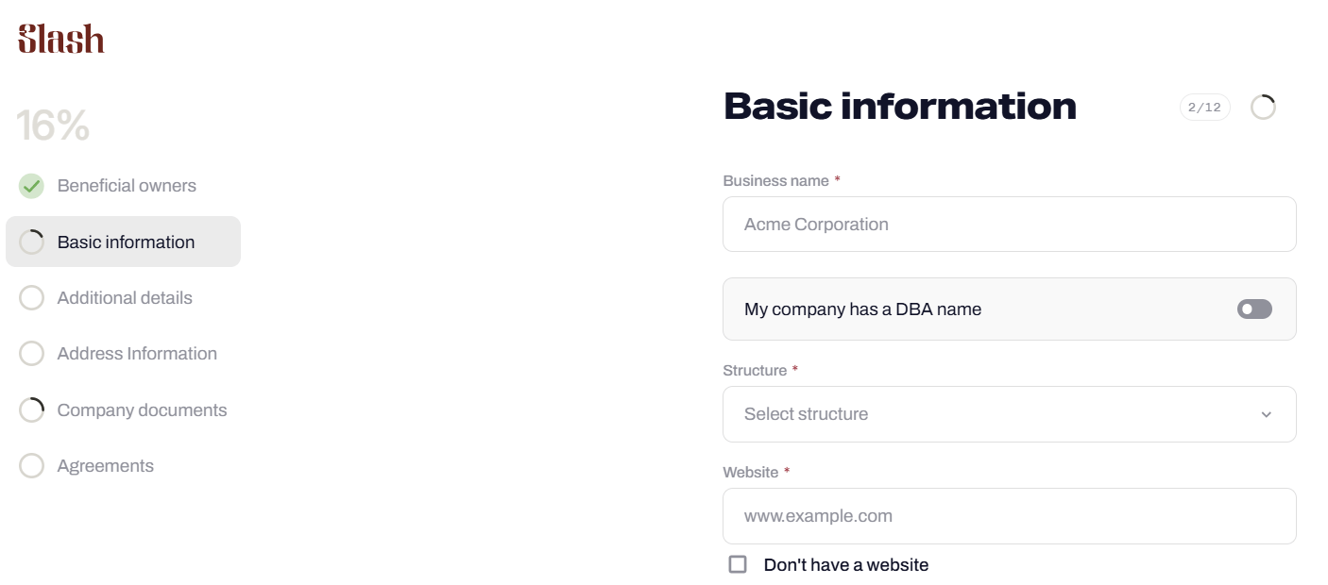The height and width of the screenshot is (585, 1328).
Task: Click the green checkmark beside Beneficial owners
Action: click(32, 186)
